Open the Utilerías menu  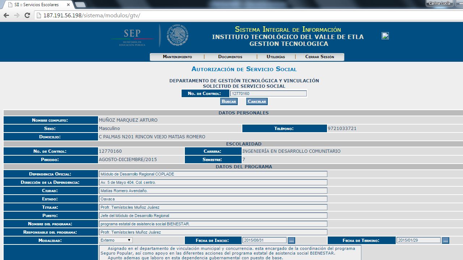[x=276, y=57]
